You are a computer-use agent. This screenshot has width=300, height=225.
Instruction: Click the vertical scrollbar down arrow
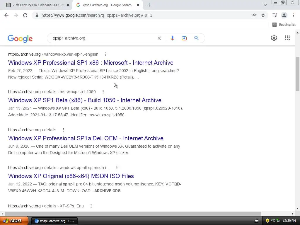[x=297, y=209]
